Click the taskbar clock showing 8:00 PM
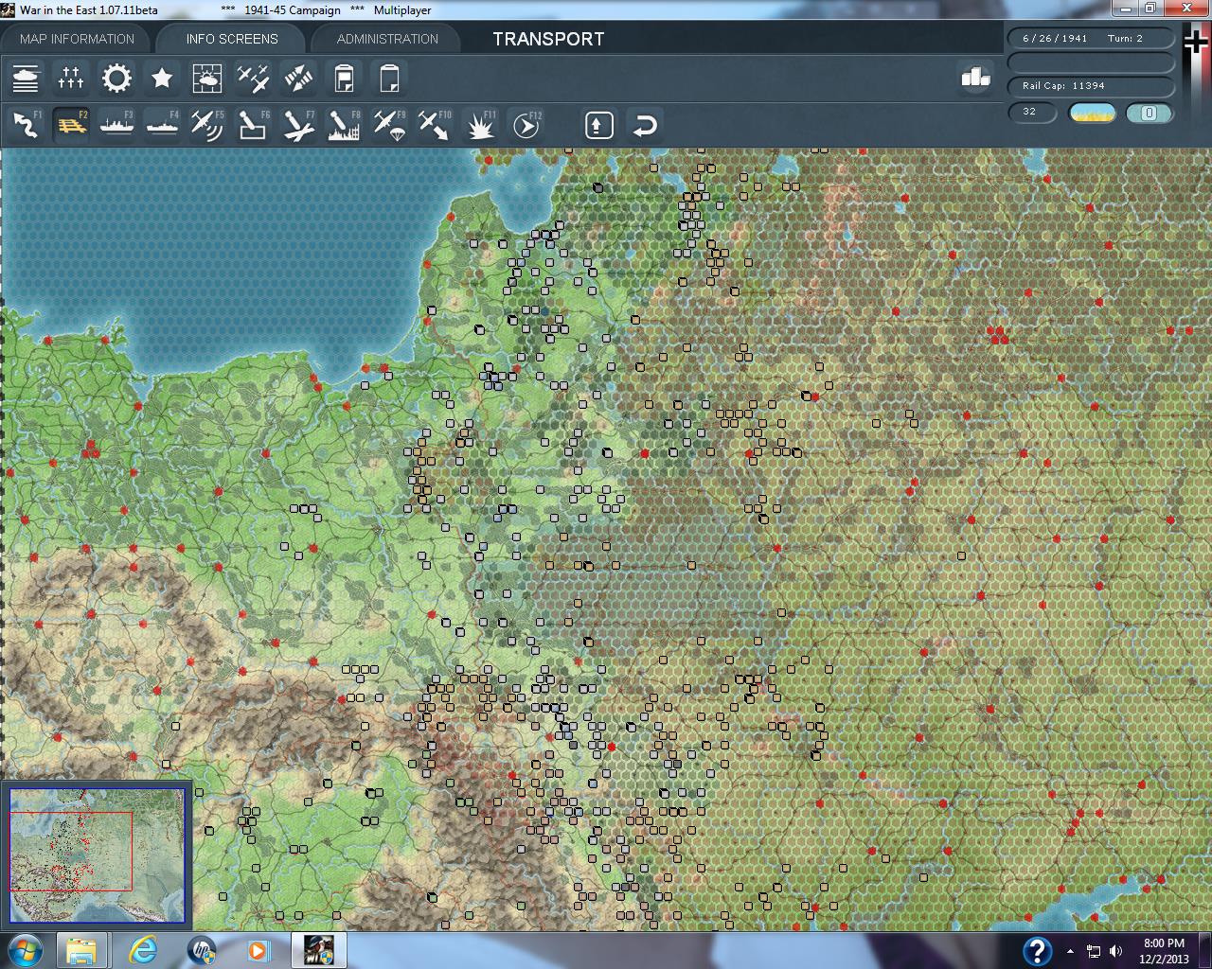The height and width of the screenshot is (969, 1212). [1164, 951]
